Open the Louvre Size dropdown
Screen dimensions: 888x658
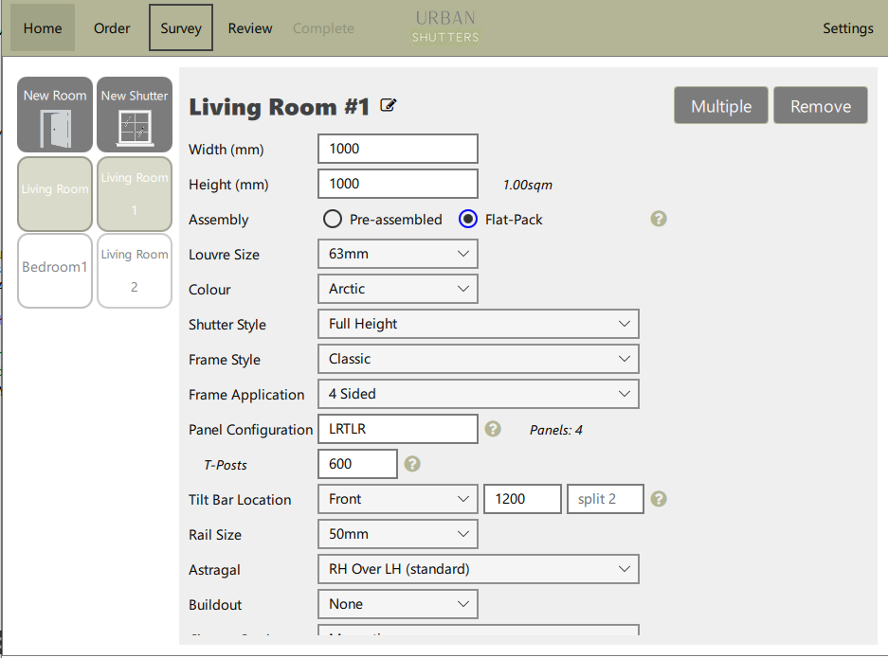[397, 254]
